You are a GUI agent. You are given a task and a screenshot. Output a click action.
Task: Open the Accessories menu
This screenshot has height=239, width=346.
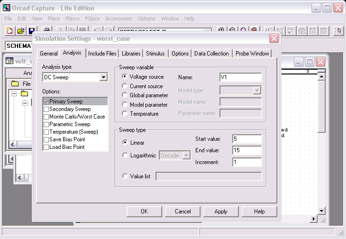coord(118,18)
